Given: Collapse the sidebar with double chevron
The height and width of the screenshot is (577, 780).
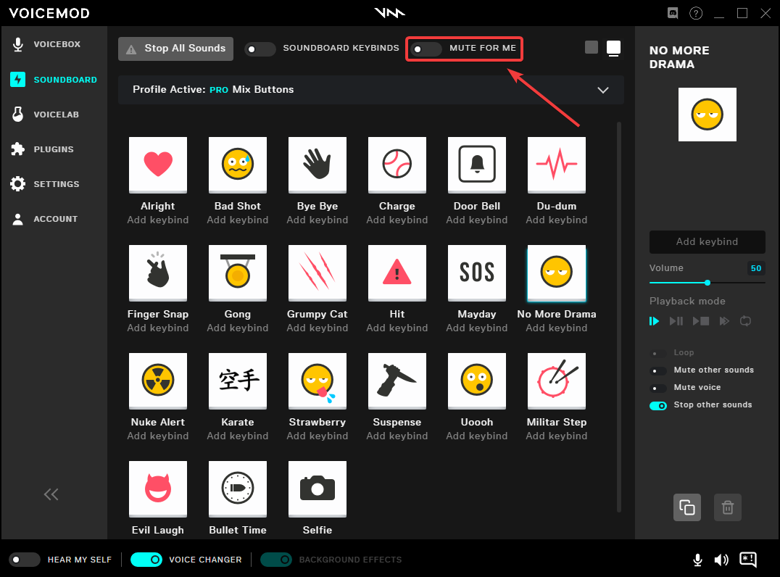Looking at the screenshot, I should click(x=51, y=494).
